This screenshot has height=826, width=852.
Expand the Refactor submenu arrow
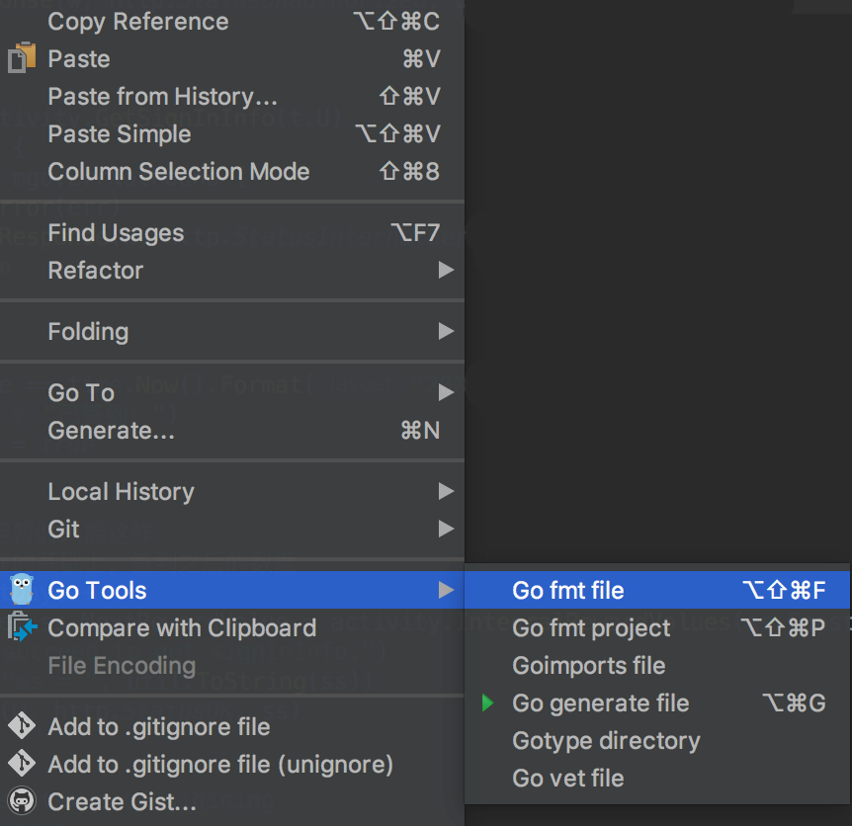coord(446,270)
